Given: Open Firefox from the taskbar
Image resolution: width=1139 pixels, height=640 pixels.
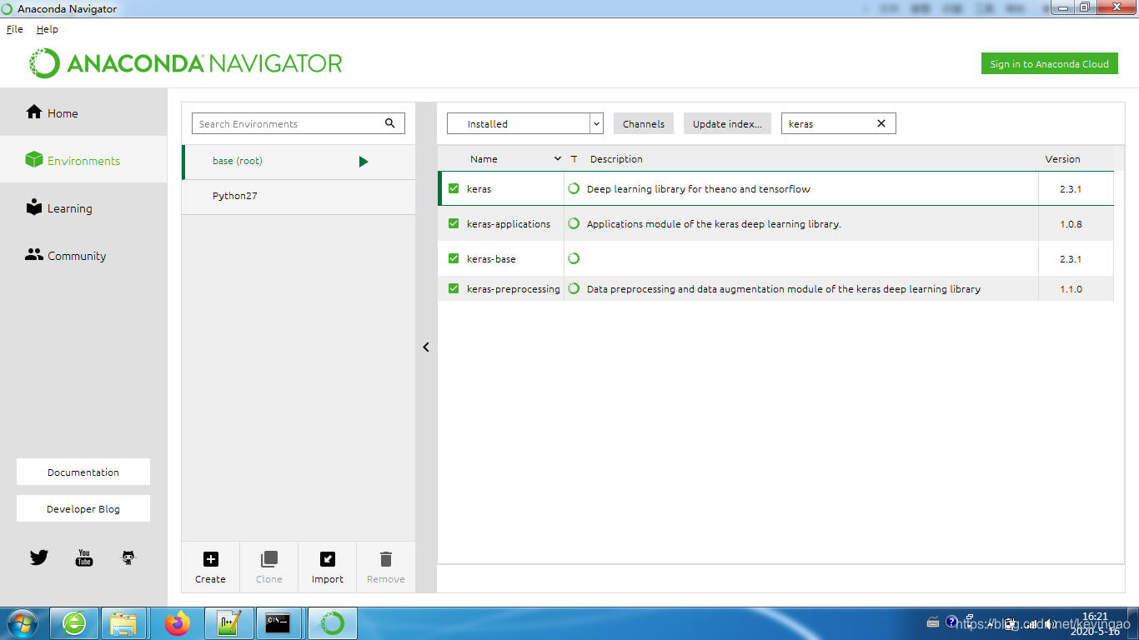Looking at the screenshot, I should [x=177, y=623].
